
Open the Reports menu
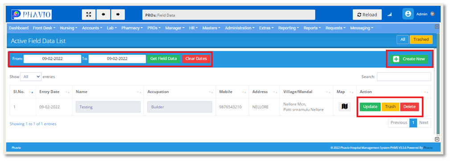click(x=313, y=28)
